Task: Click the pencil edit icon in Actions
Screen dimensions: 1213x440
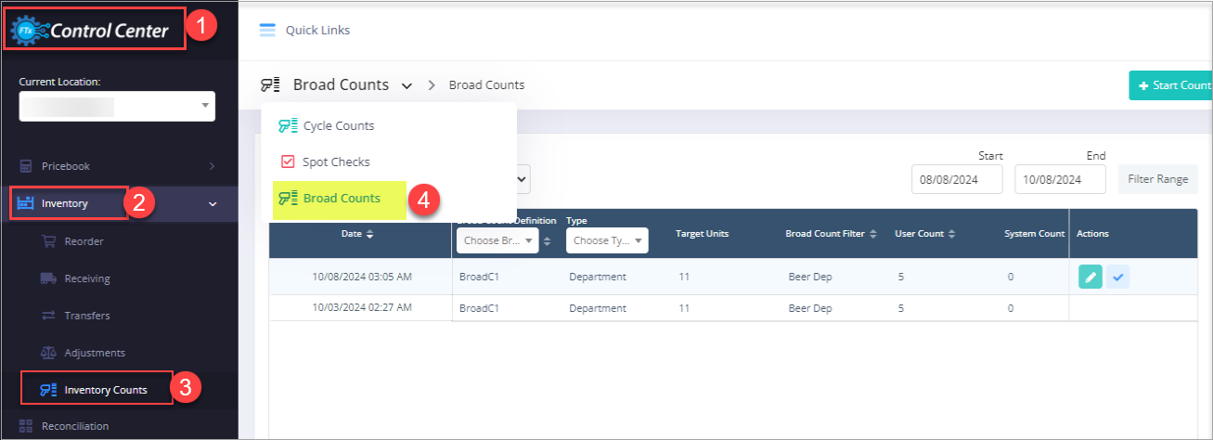Action: [1090, 277]
